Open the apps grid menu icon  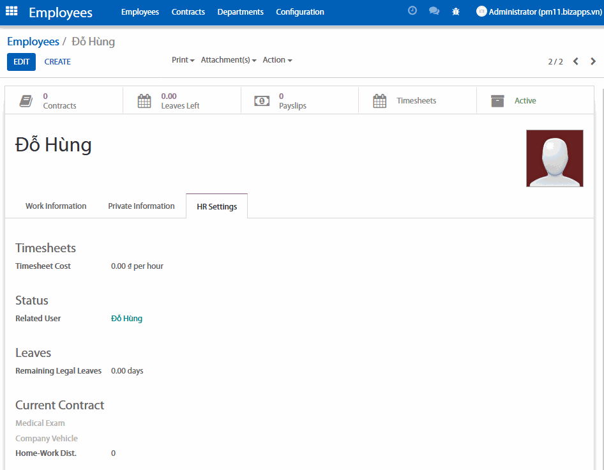pyautogui.click(x=11, y=11)
